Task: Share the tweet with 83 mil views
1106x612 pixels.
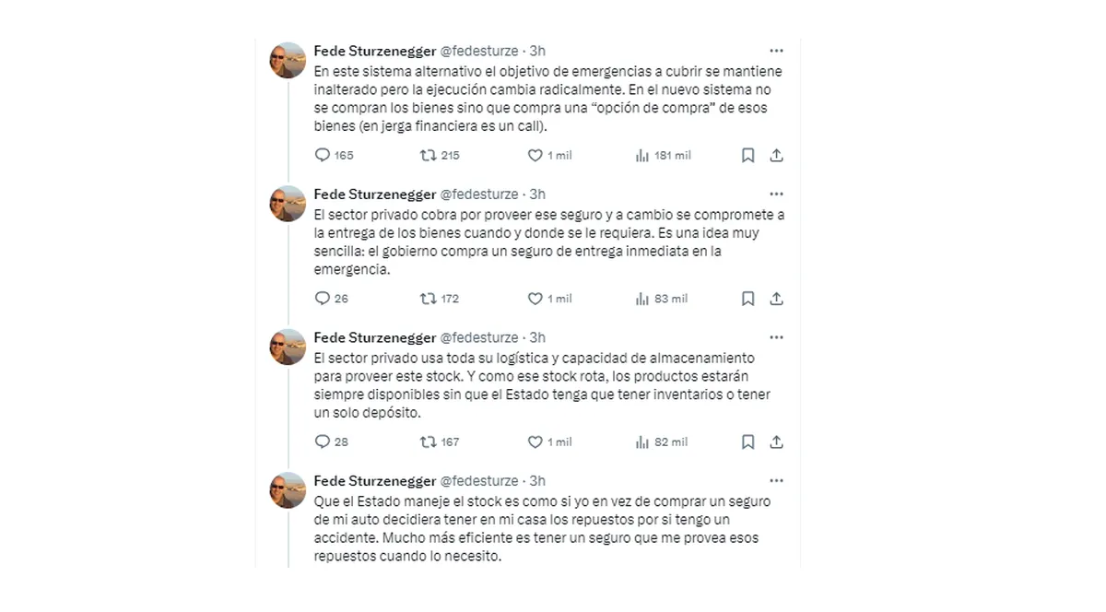Action: pos(776,299)
